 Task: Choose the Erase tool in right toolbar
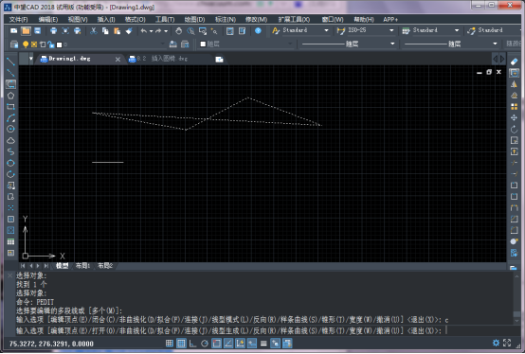514,62
